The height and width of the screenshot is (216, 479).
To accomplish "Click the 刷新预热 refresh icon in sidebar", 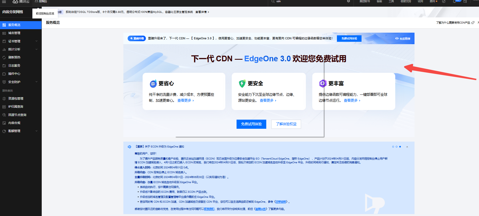I will [x=4, y=58].
